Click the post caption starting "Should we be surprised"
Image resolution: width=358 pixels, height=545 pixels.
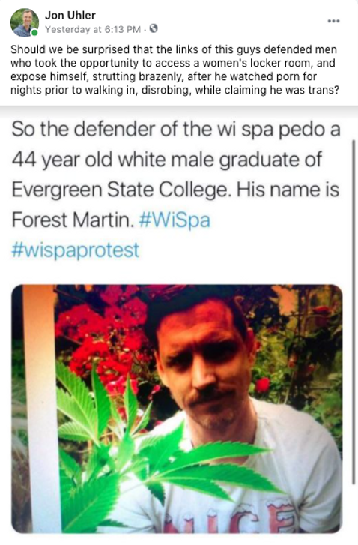pyautogui.click(x=174, y=70)
